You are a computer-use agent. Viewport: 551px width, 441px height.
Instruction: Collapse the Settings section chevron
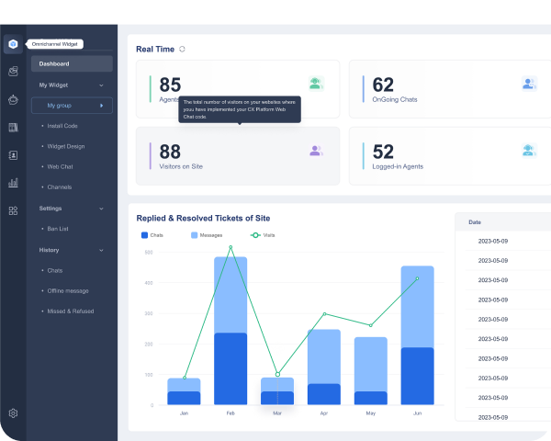pyautogui.click(x=100, y=209)
